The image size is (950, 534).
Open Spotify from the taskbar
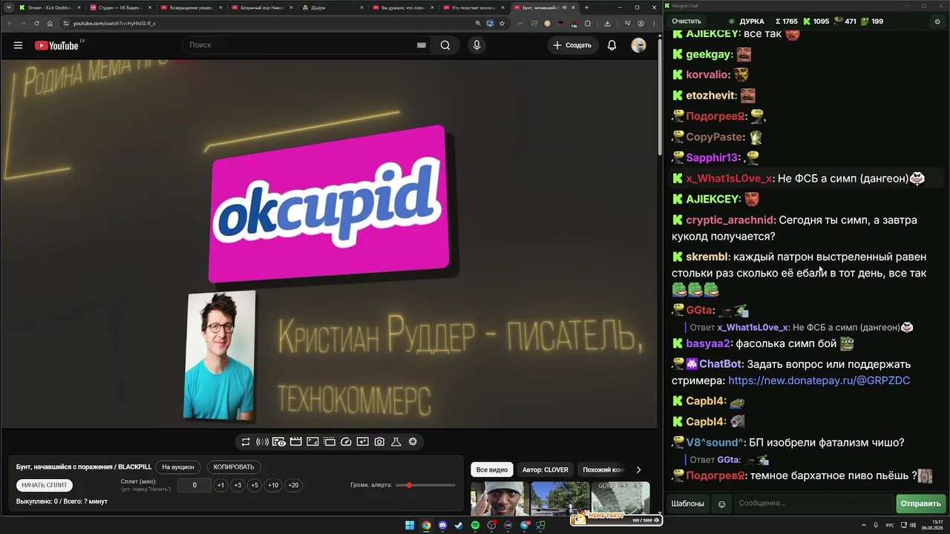pos(475,525)
